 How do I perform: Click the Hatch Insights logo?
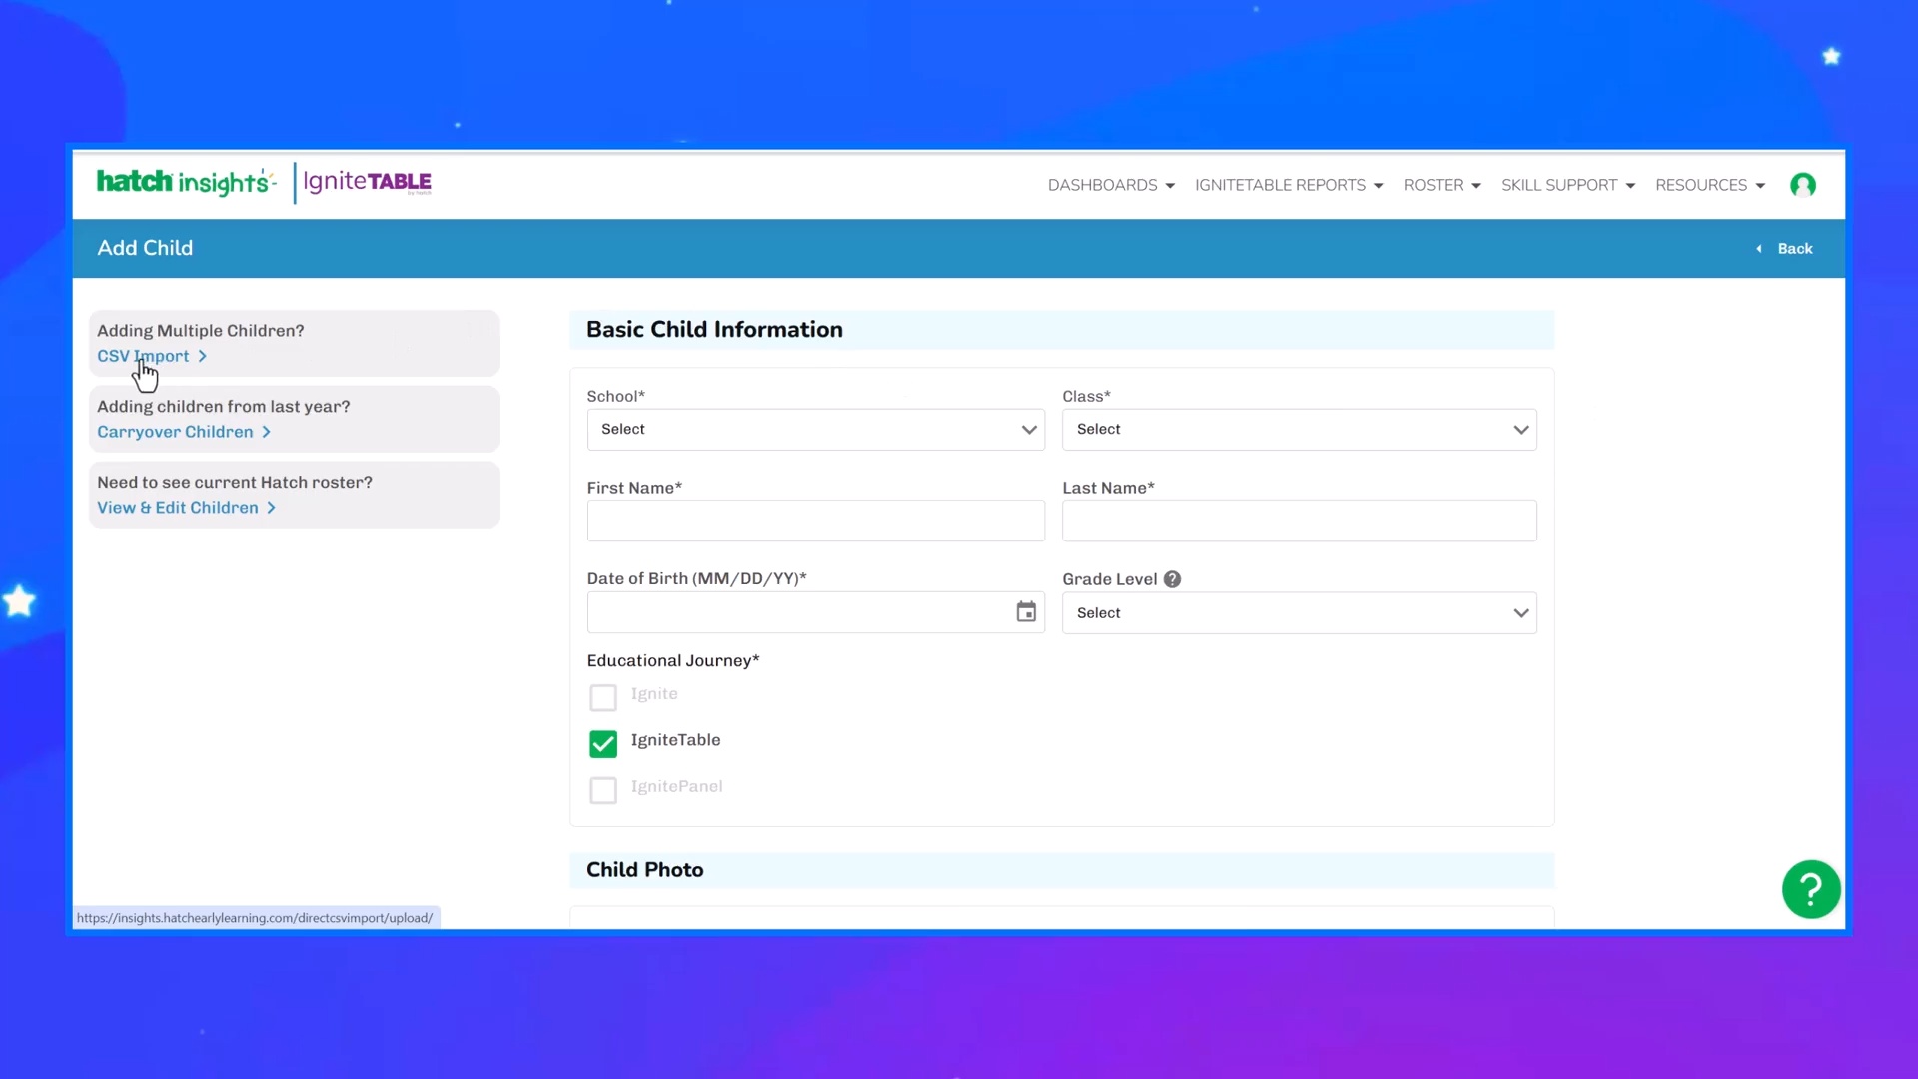coord(186,182)
